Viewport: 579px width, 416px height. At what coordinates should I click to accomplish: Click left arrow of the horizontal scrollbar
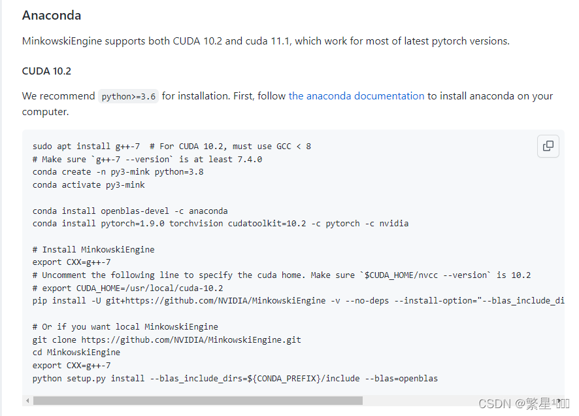coord(27,400)
